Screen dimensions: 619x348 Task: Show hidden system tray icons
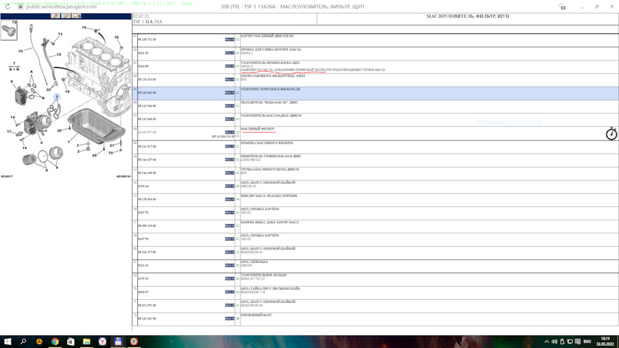546,342
